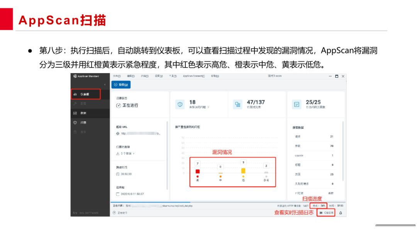The height and width of the screenshot is (235, 417).
Task: Click the orange medium-severity legend dot 中
Action: pos(220,177)
